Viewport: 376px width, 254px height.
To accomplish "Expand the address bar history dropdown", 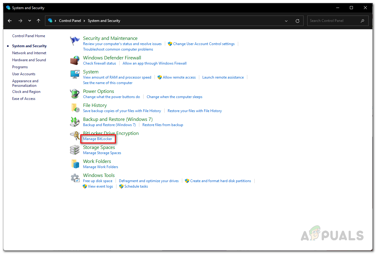I will [x=286, y=21].
